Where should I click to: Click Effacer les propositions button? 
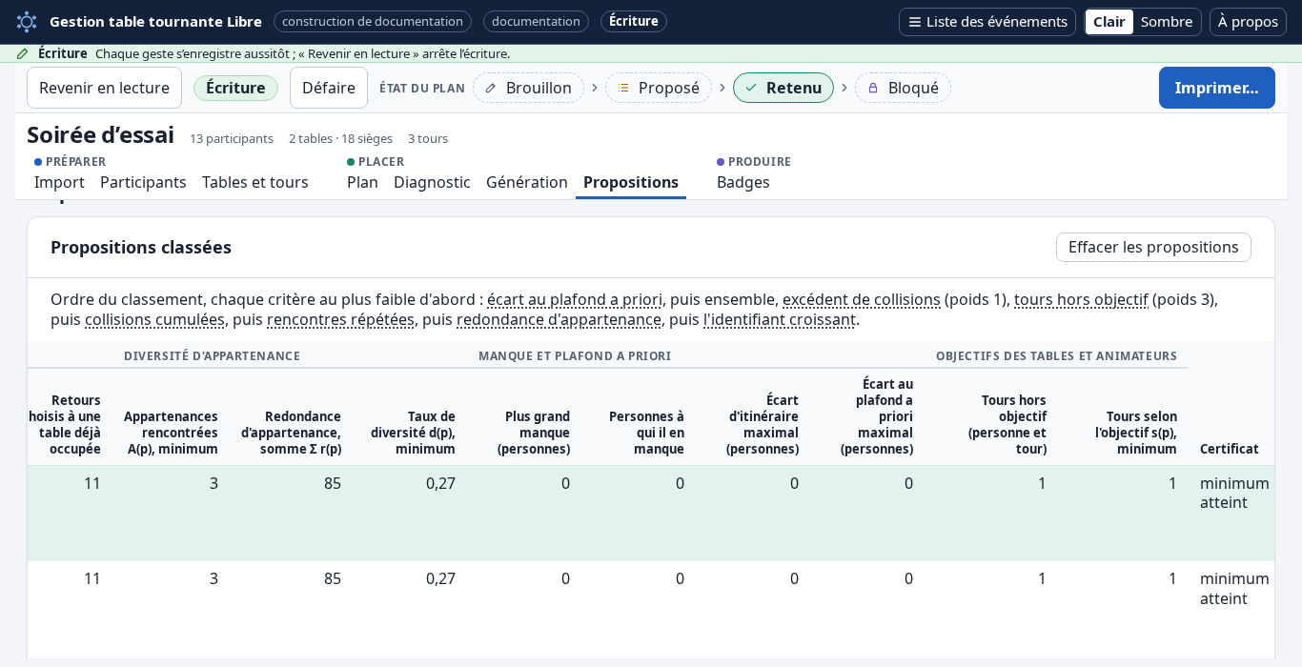click(1153, 248)
